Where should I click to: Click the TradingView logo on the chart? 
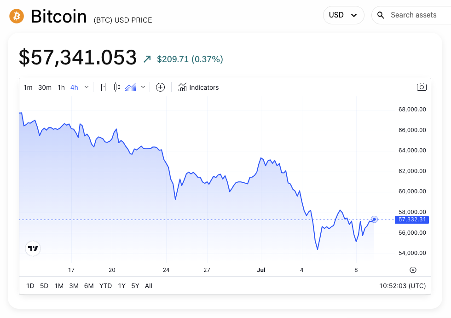(33, 248)
